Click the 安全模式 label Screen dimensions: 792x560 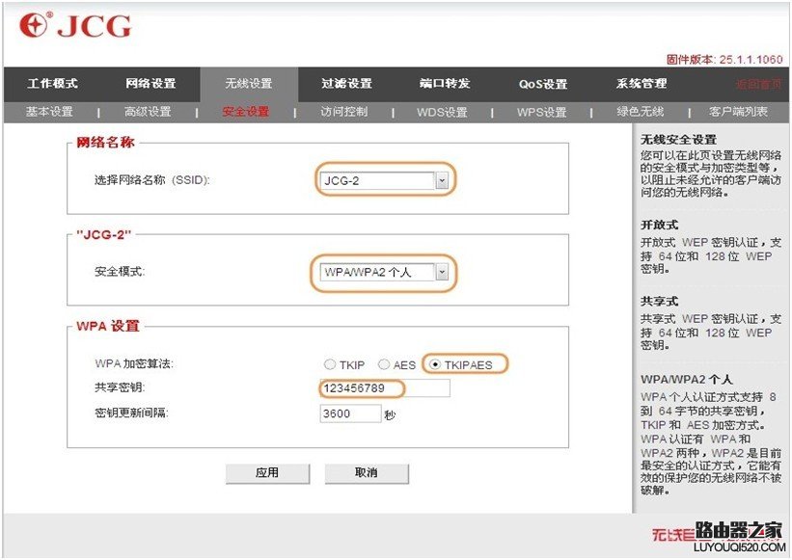click(x=120, y=272)
